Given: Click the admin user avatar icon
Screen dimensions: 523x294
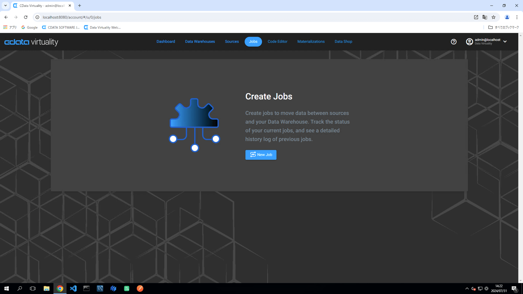Looking at the screenshot, I should pyautogui.click(x=469, y=42).
